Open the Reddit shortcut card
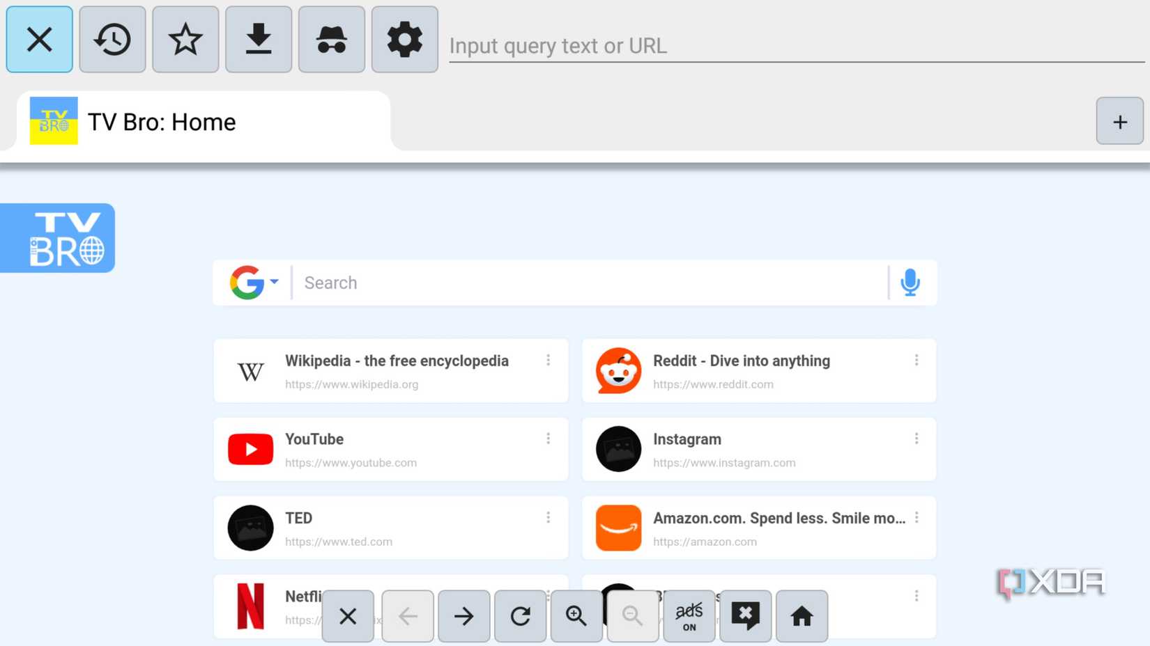 [759, 371]
